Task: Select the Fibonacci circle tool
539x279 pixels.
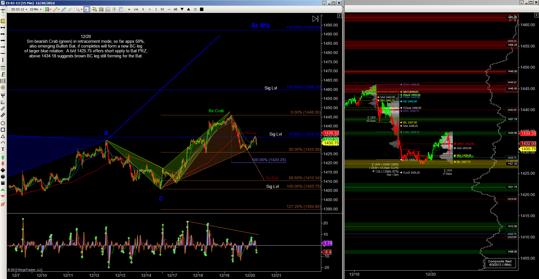Action: [x=3, y=87]
